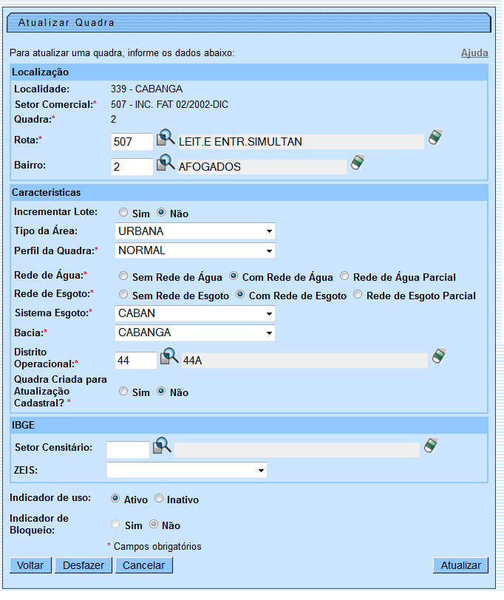Clear the Bairro field with eraser icon

click(x=357, y=163)
